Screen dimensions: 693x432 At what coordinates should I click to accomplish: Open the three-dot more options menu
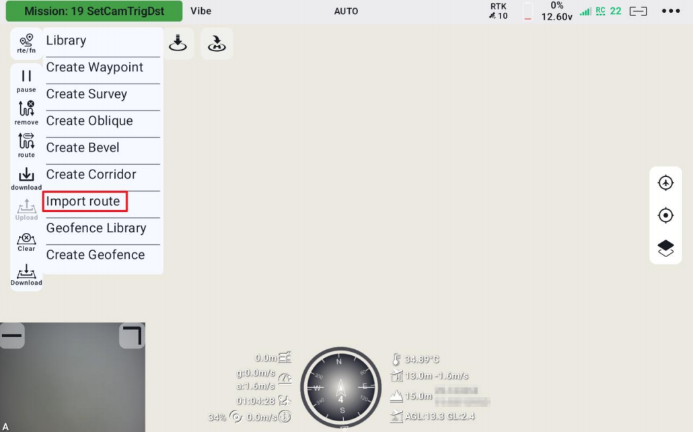[x=671, y=11]
